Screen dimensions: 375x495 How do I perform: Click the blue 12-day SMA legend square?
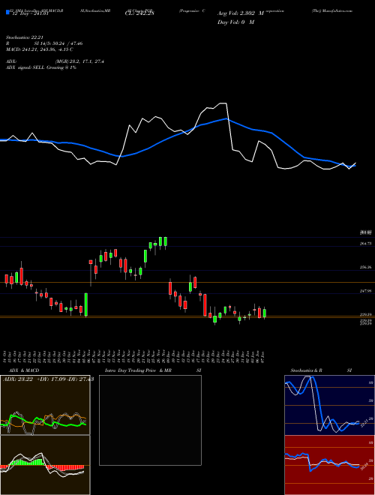(x=7, y=13)
